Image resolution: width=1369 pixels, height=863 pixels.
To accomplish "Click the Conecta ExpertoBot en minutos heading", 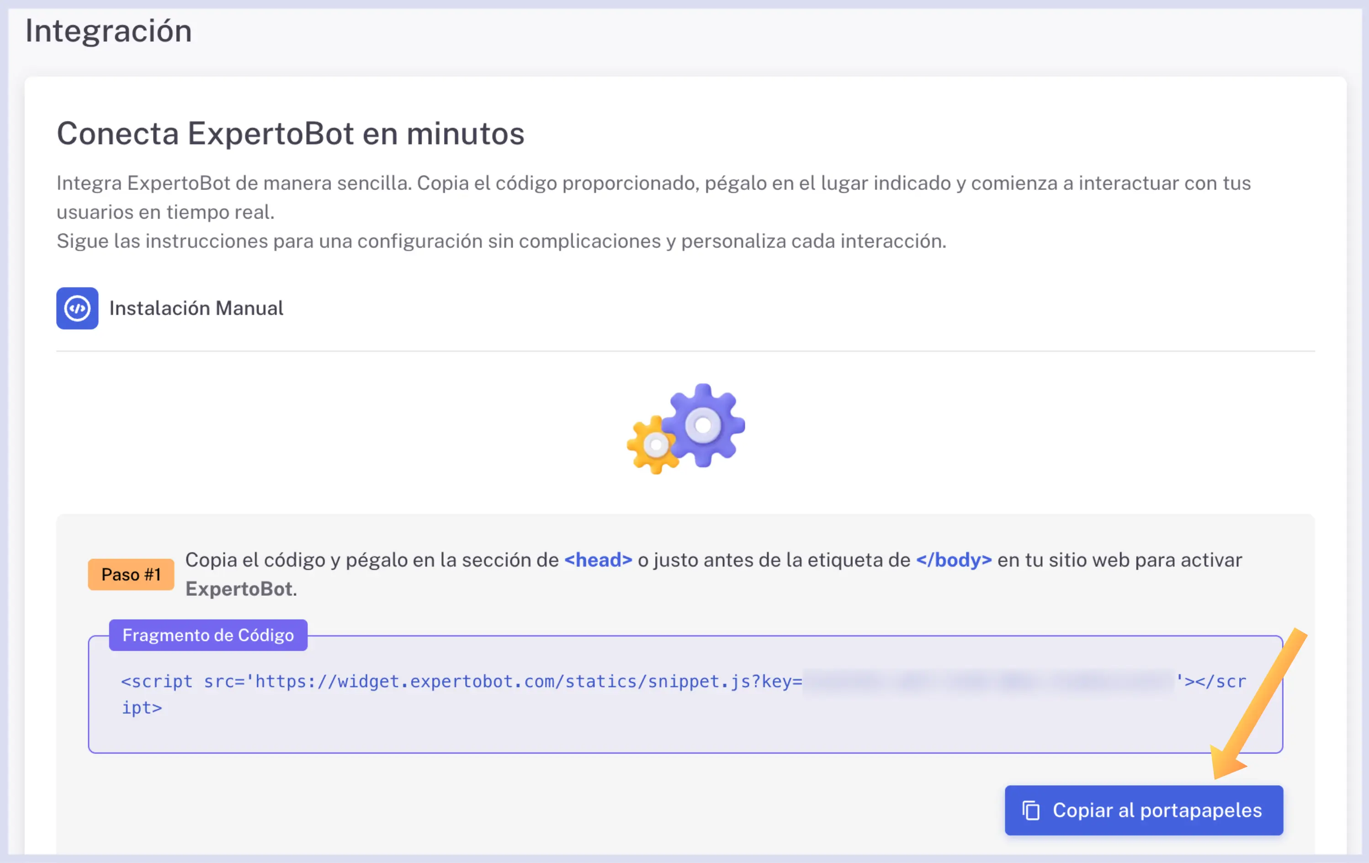I will tap(291, 133).
